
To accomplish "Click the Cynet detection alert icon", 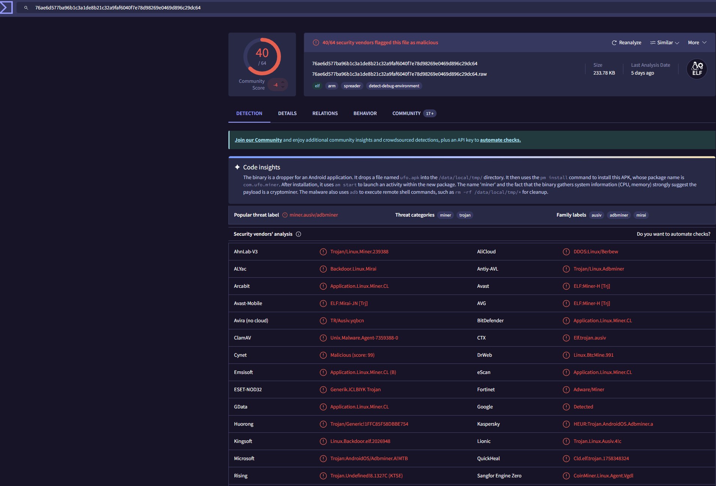I will 323,355.
